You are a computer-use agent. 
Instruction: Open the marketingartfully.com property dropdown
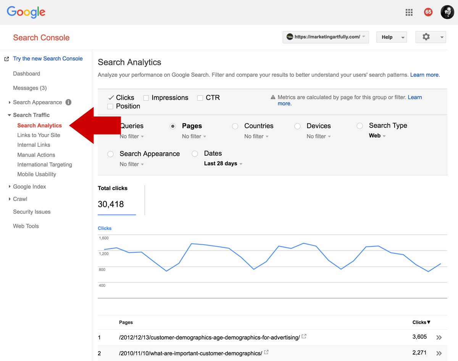(x=326, y=37)
